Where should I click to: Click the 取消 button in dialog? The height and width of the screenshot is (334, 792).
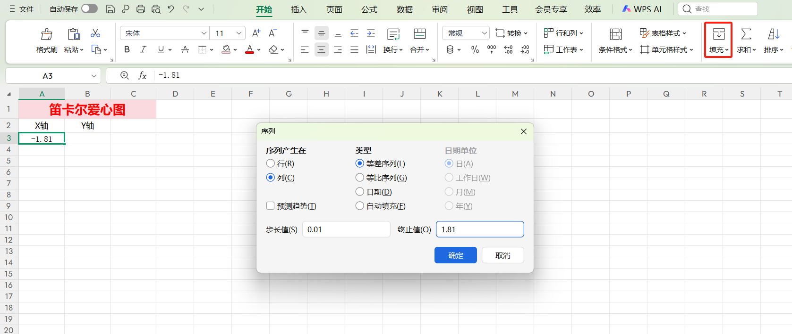pos(503,255)
